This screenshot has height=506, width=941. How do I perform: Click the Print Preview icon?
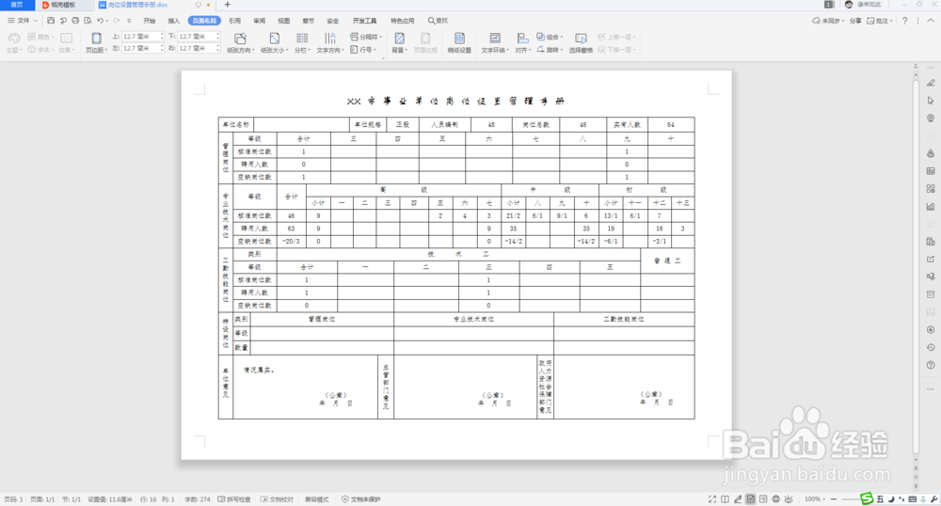pos(88,21)
